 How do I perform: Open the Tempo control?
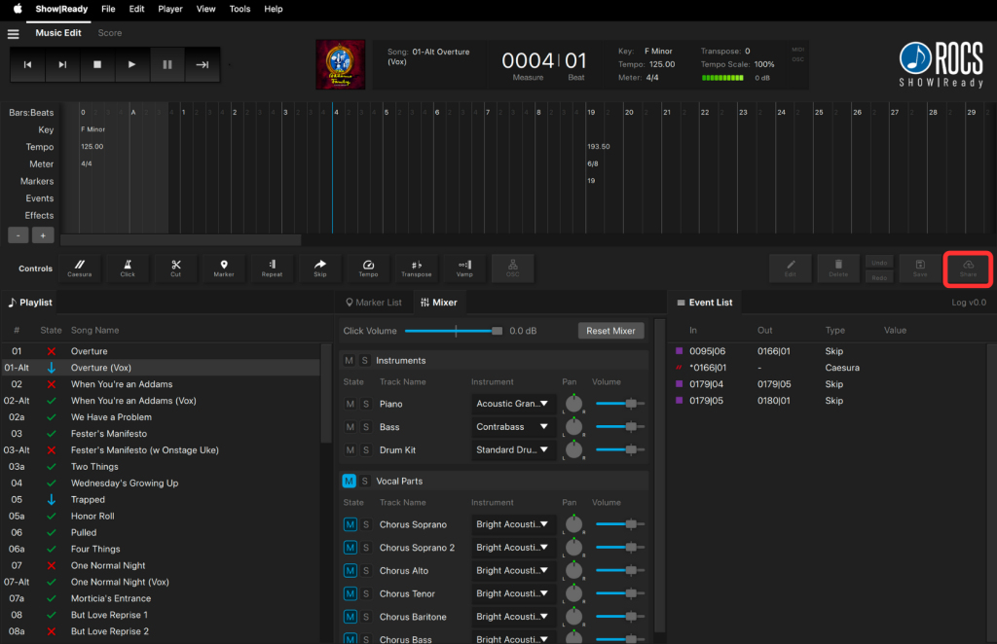coord(368,268)
